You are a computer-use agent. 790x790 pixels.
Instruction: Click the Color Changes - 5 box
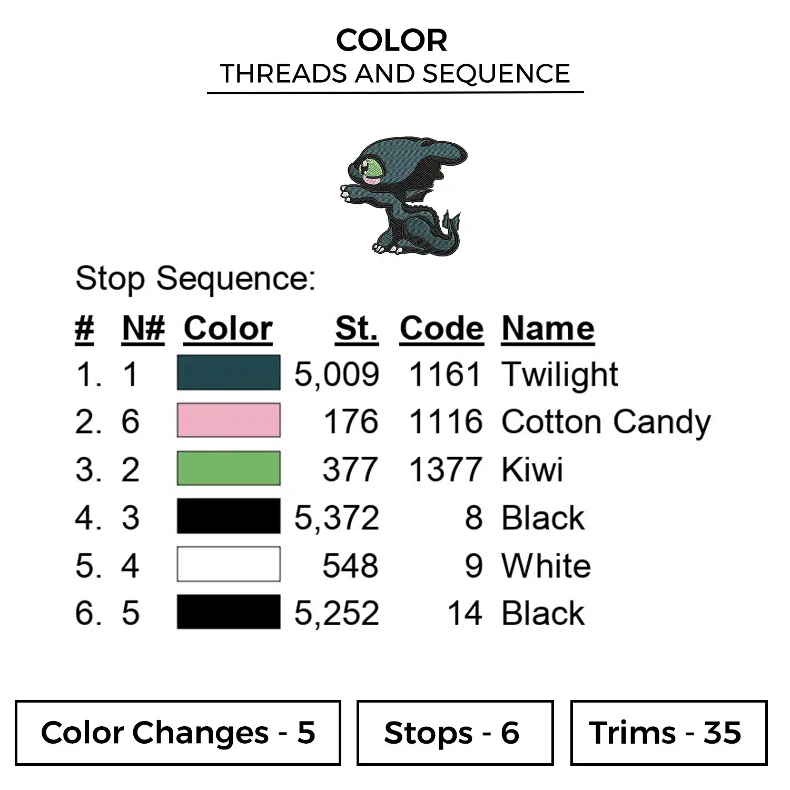click(178, 733)
